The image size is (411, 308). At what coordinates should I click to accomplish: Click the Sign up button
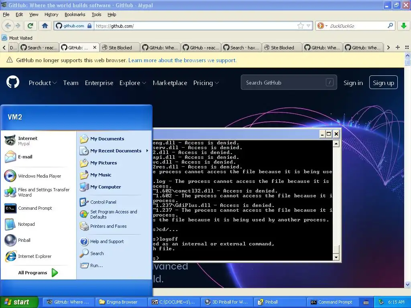point(383,83)
